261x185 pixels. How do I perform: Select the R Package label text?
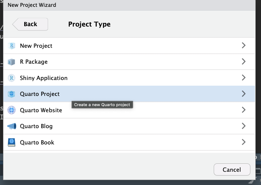pyautogui.click(x=34, y=62)
